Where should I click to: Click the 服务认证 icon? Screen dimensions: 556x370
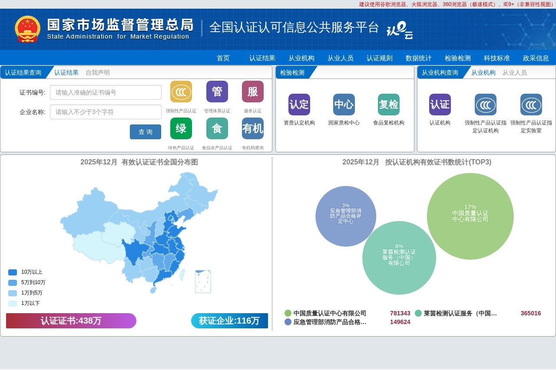pos(252,92)
